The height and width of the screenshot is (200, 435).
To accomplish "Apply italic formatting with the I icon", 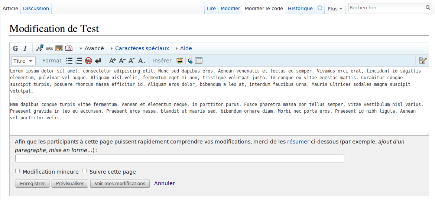I will pyautogui.click(x=25, y=48).
